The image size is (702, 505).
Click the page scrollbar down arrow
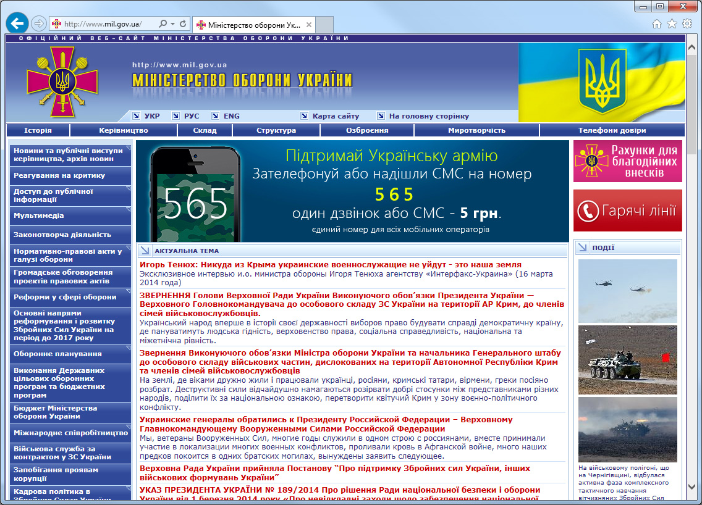(691, 487)
